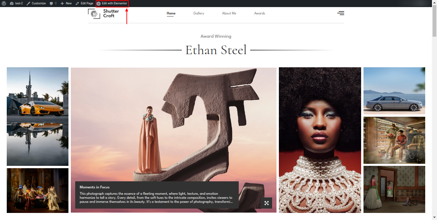Open the WordPress logo menu

pos(4,3)
